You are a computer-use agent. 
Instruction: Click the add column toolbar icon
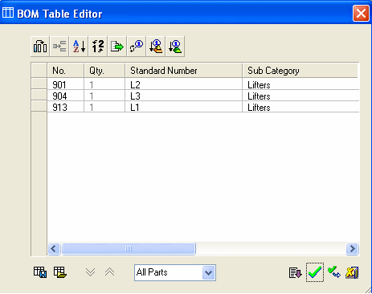40,47
